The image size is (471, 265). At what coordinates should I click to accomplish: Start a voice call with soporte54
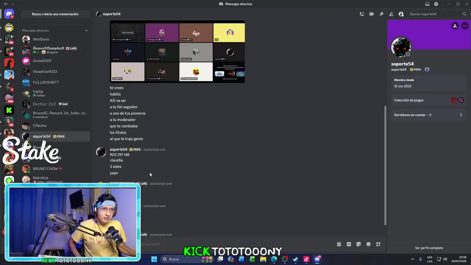[x=362, y=14]
